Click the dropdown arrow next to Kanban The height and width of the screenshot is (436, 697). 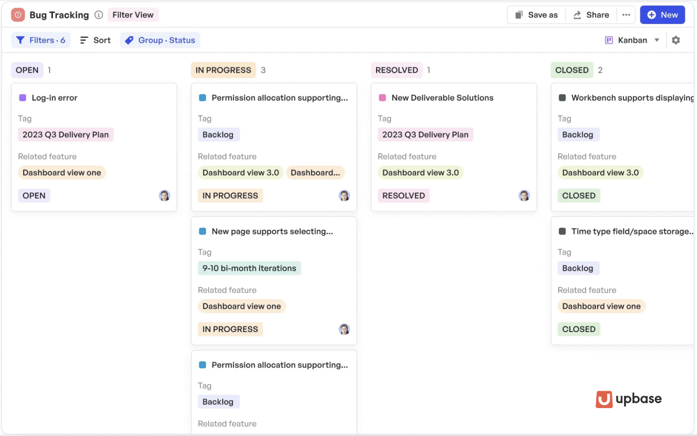pos(657,40)
